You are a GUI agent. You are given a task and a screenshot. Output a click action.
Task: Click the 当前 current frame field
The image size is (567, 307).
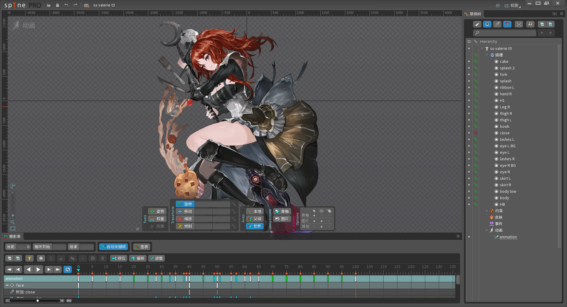pyautogui.click(x=24, y=247)
